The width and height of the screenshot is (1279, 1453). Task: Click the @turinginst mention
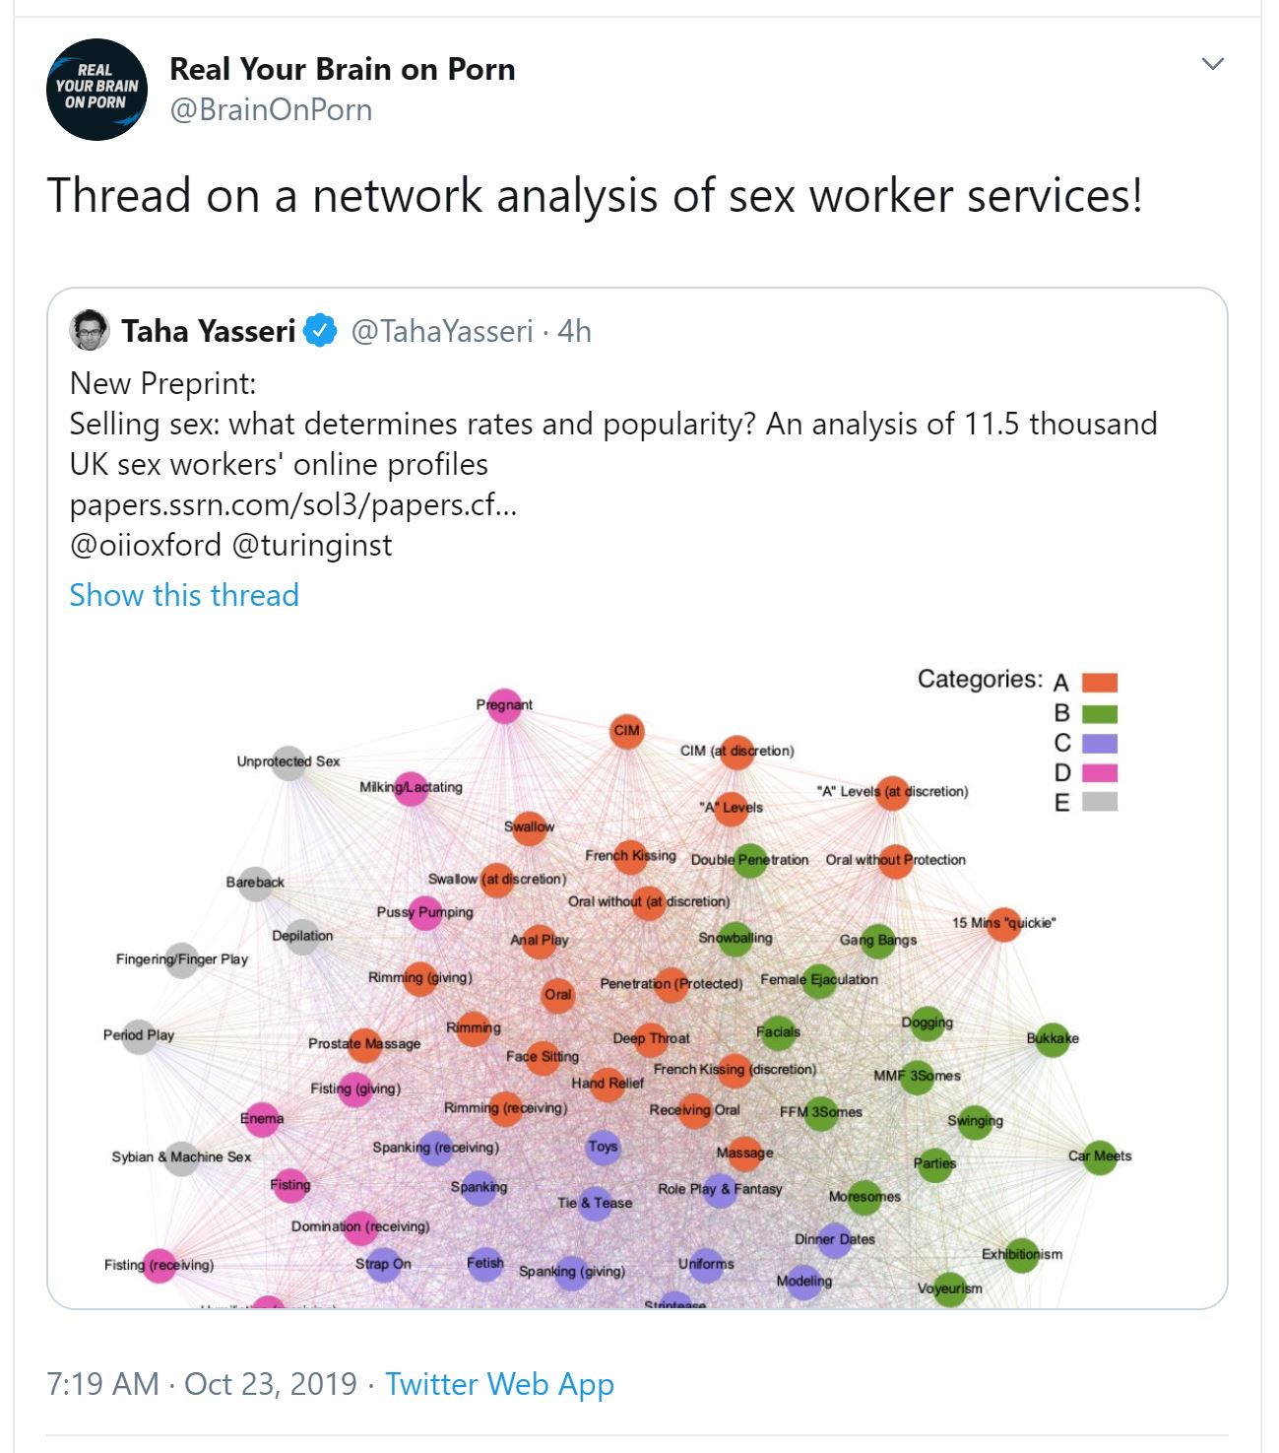(312, 545)
